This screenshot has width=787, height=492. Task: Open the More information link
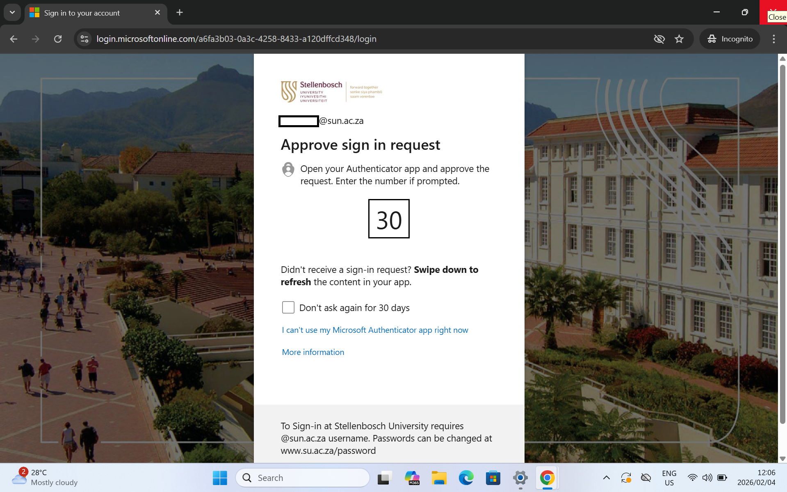(x=313, y=352)
